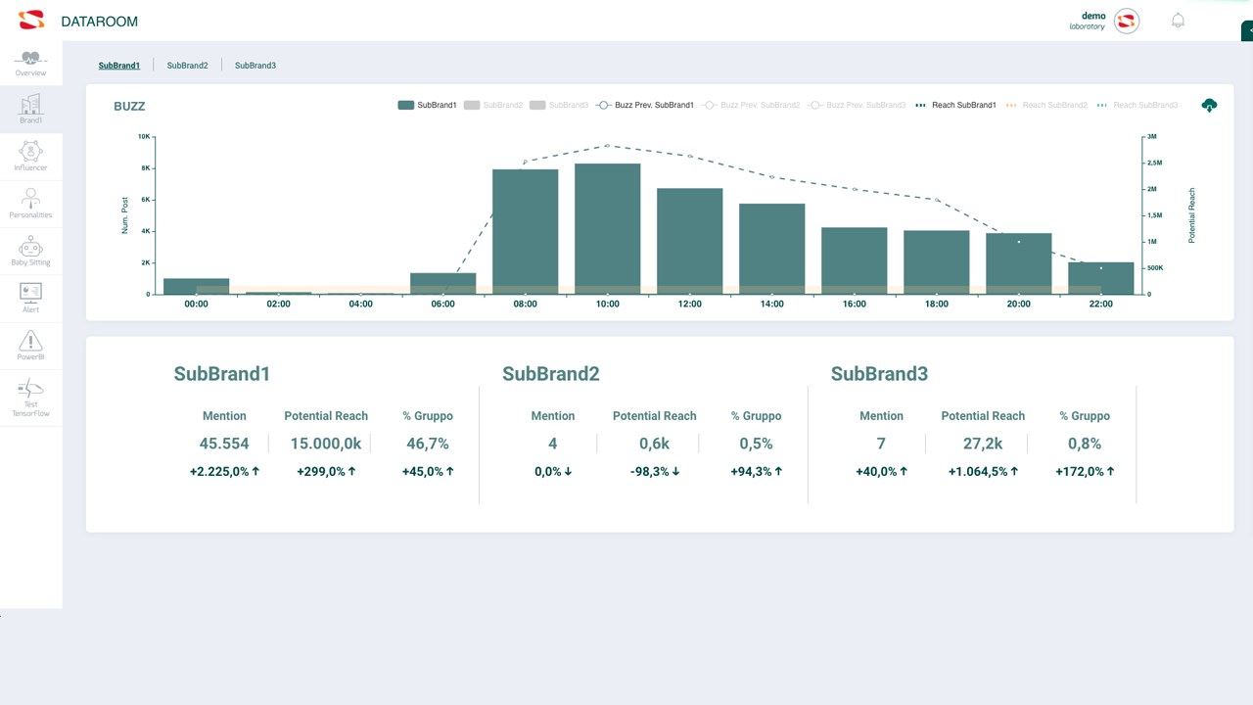The height and width of the screenshot is (705, 1253).
Task: Show the Buzz Prev. SubBrand2 legend series
Action: click(751, 105)
